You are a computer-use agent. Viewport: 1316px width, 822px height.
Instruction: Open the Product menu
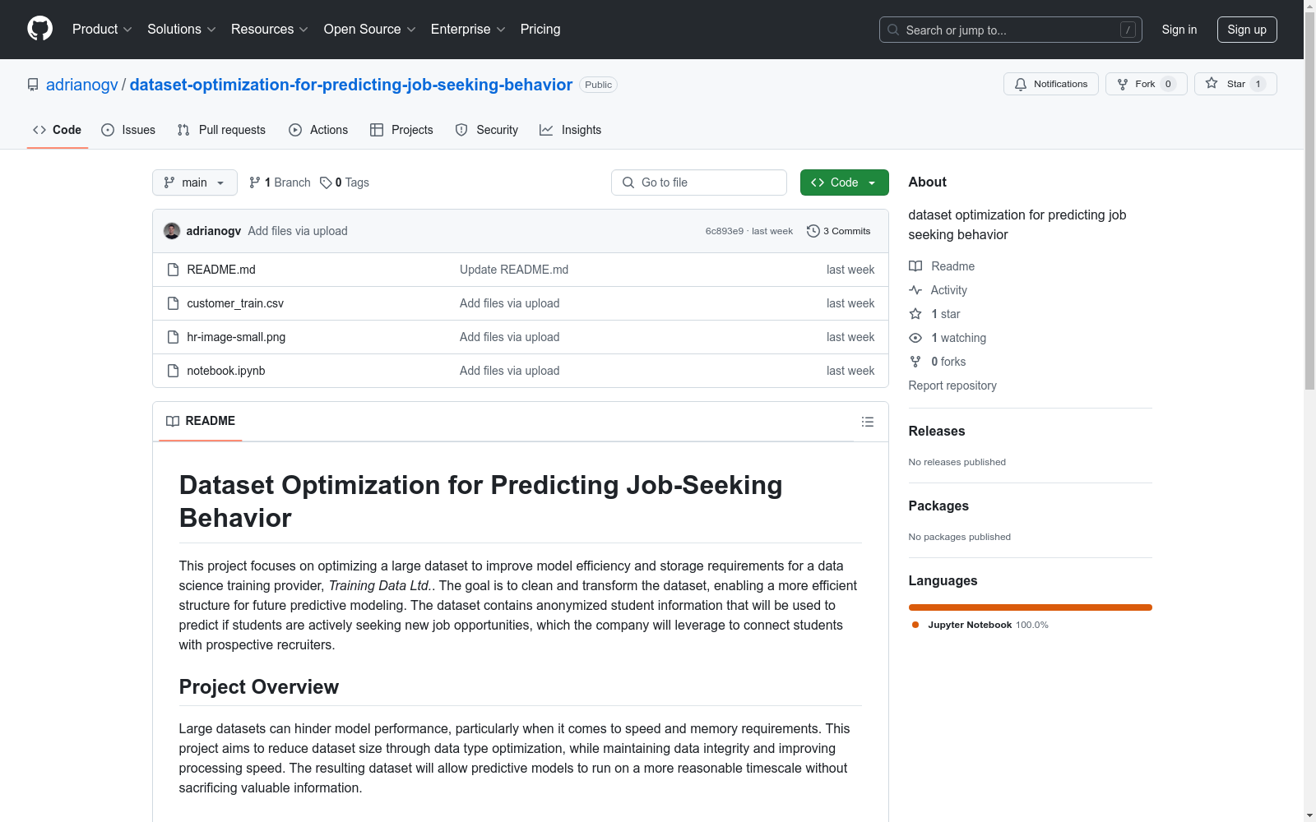(x=102, y=30)
